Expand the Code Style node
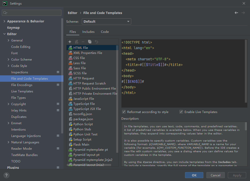This screenshot has width=250, height=181. pos(8,66)
